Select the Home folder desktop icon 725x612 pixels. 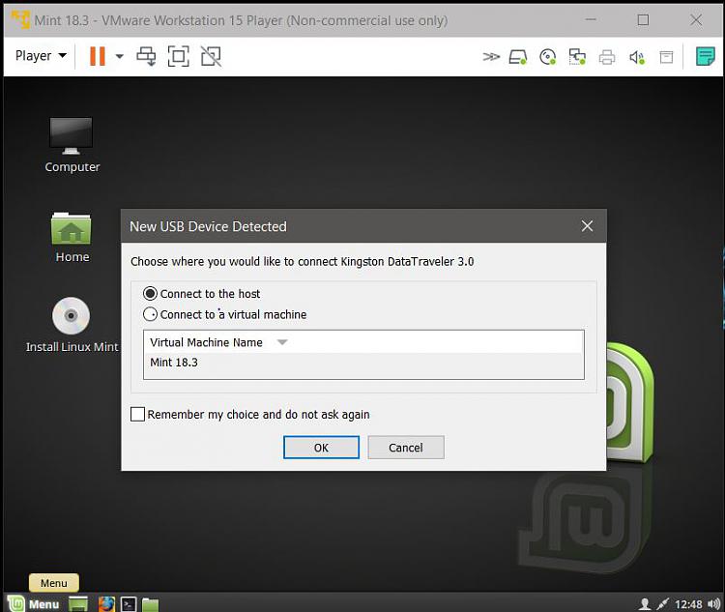click(x=72, y=237)
